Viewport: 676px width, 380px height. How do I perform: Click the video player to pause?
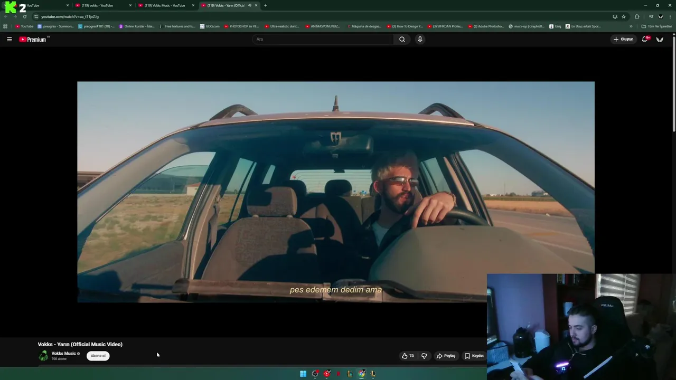coord(336,192)
